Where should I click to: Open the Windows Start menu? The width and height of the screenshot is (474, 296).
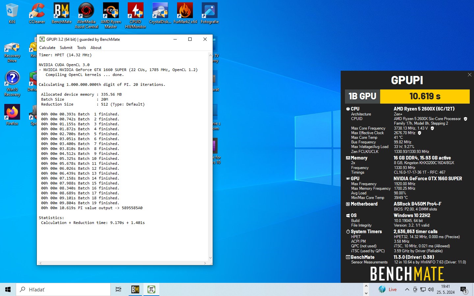(8, 289)
